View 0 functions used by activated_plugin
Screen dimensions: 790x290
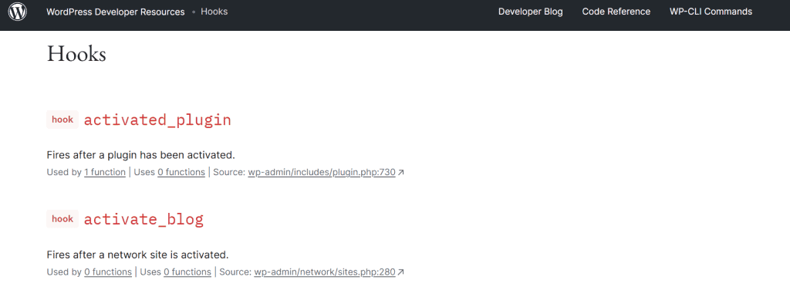click(181, 172)
